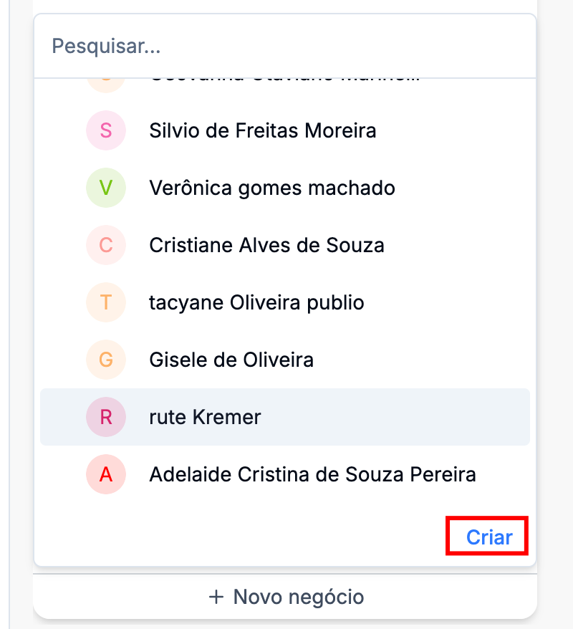The image size is (573, 629).
Task: Click the partially visible orange avatar at top
Action: [106, 82]
